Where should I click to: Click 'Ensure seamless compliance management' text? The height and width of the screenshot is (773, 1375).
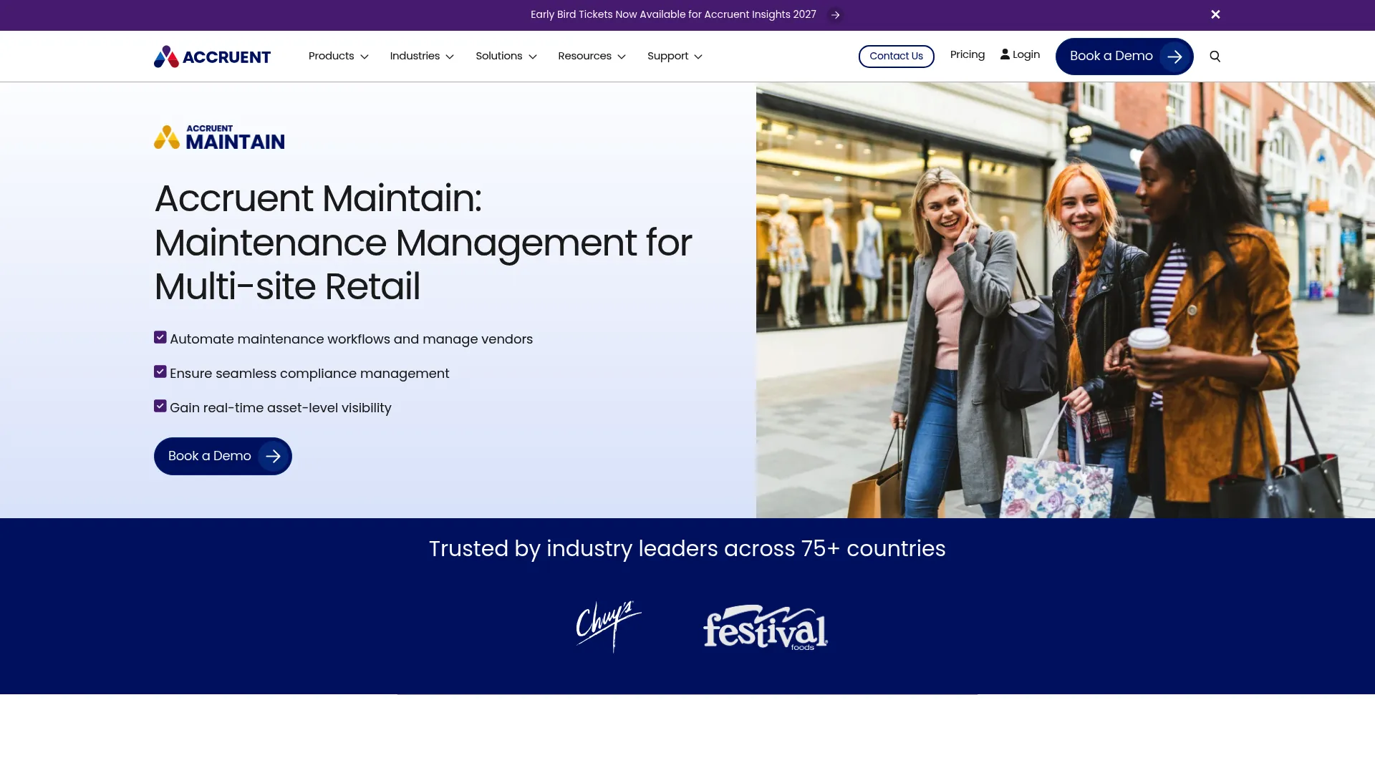pyautogui.click(x=309, y=374)
